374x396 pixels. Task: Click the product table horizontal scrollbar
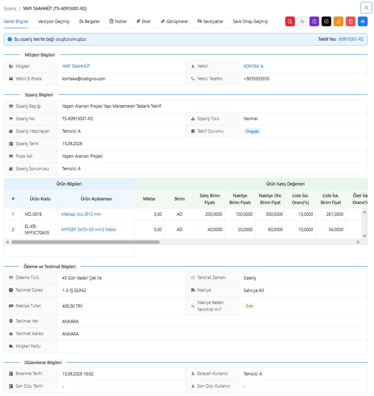[86, 242]
